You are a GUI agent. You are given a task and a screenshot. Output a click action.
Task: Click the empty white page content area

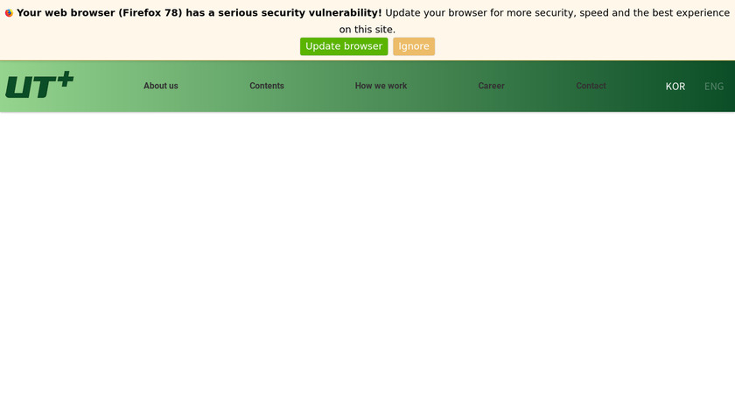point(367,262)
